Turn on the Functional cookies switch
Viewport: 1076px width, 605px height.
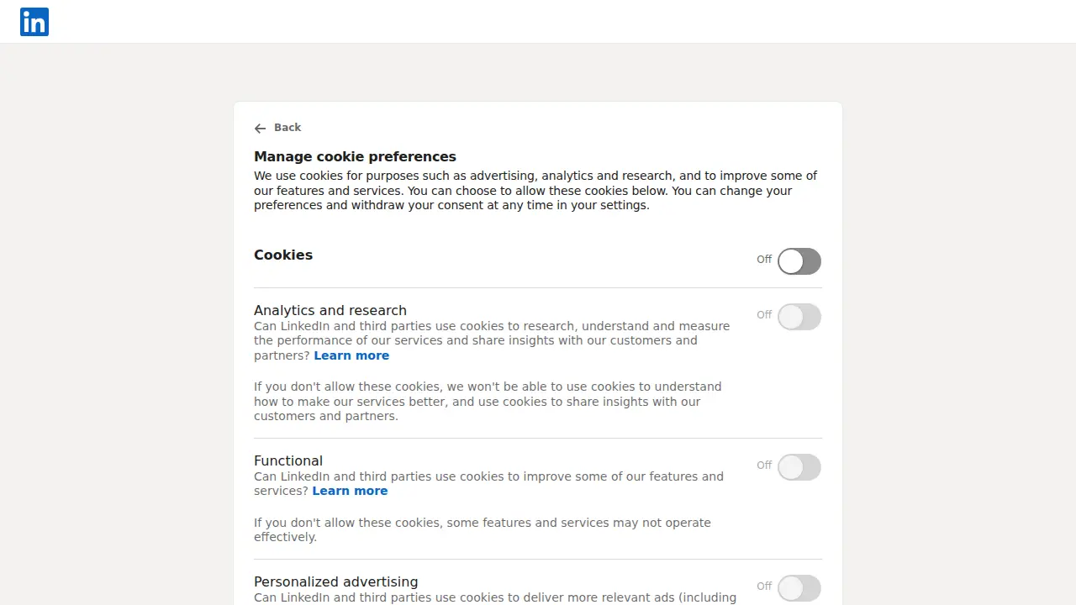(x=799, y=467)
